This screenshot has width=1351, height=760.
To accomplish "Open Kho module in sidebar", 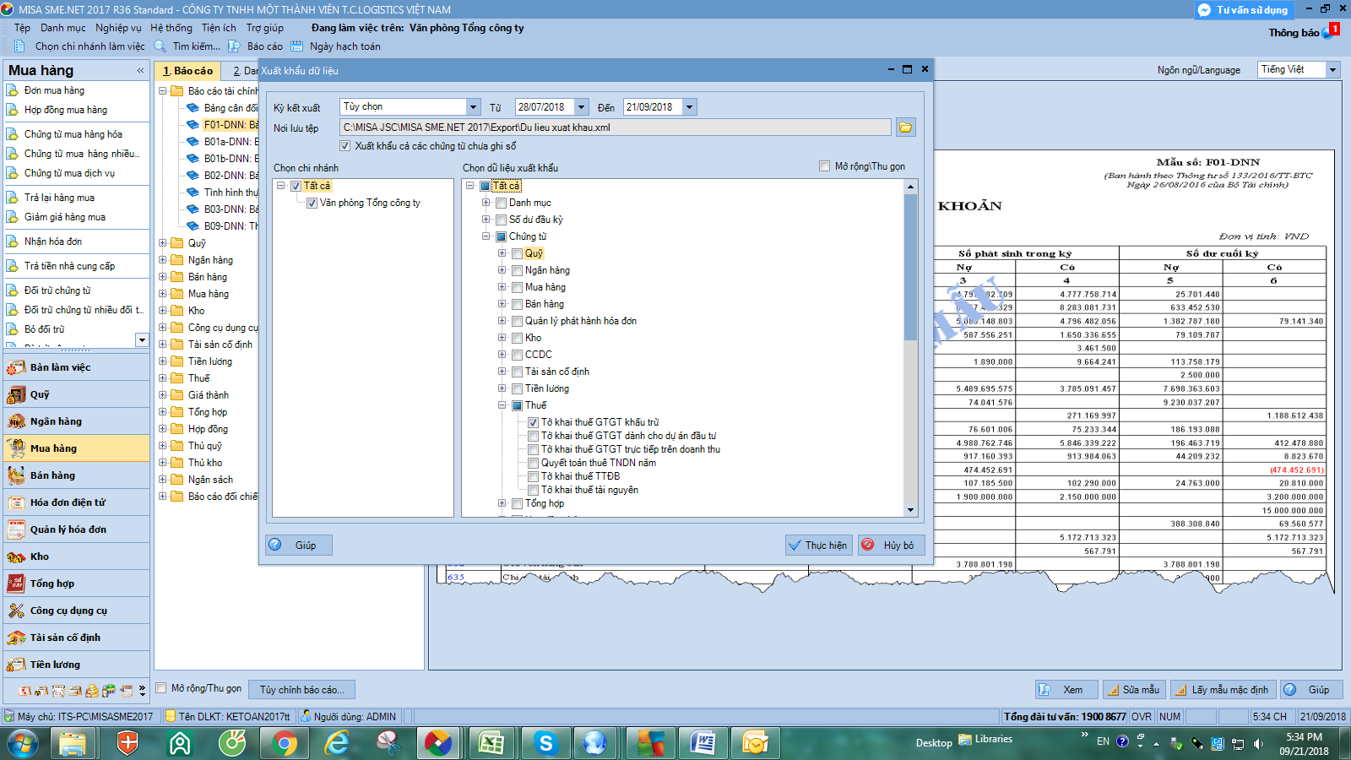I will [x=76, y=556].
